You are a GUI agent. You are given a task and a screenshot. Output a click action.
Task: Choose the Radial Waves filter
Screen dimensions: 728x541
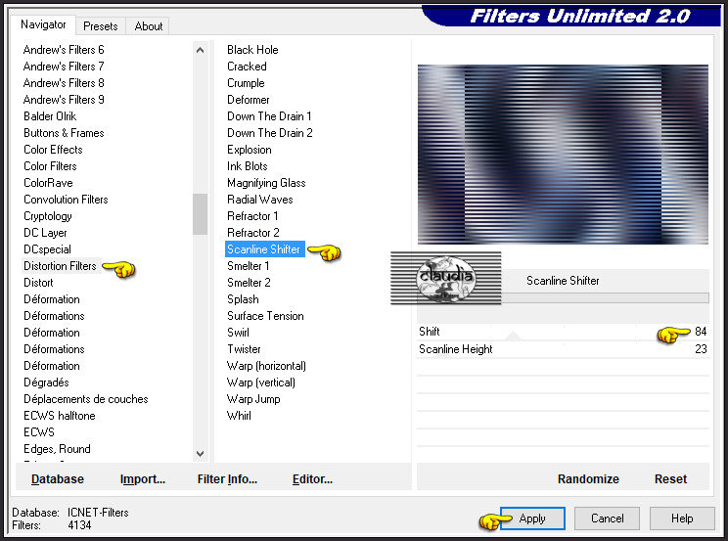point(260,200)
